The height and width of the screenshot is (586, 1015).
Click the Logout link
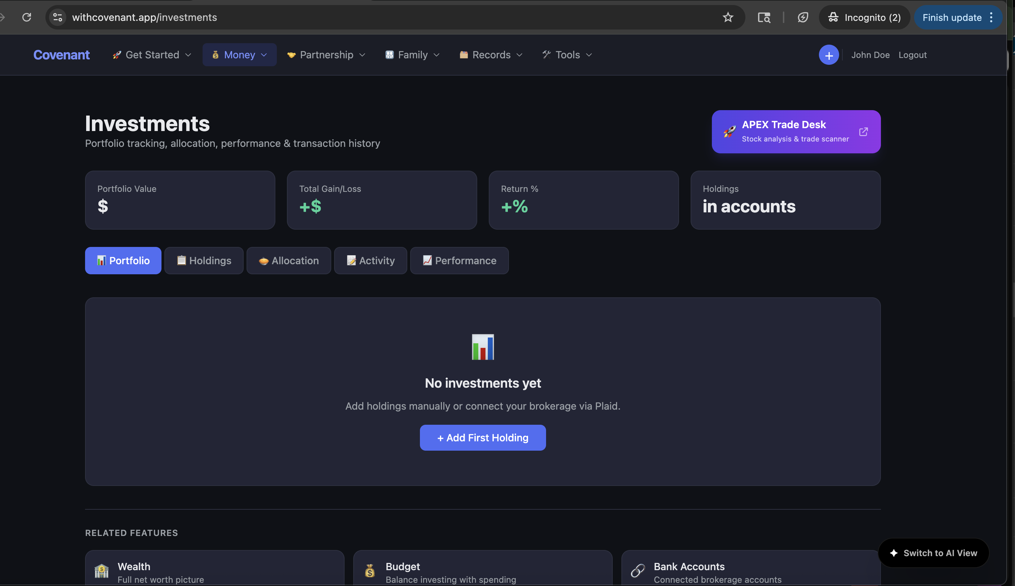point(912,55)
